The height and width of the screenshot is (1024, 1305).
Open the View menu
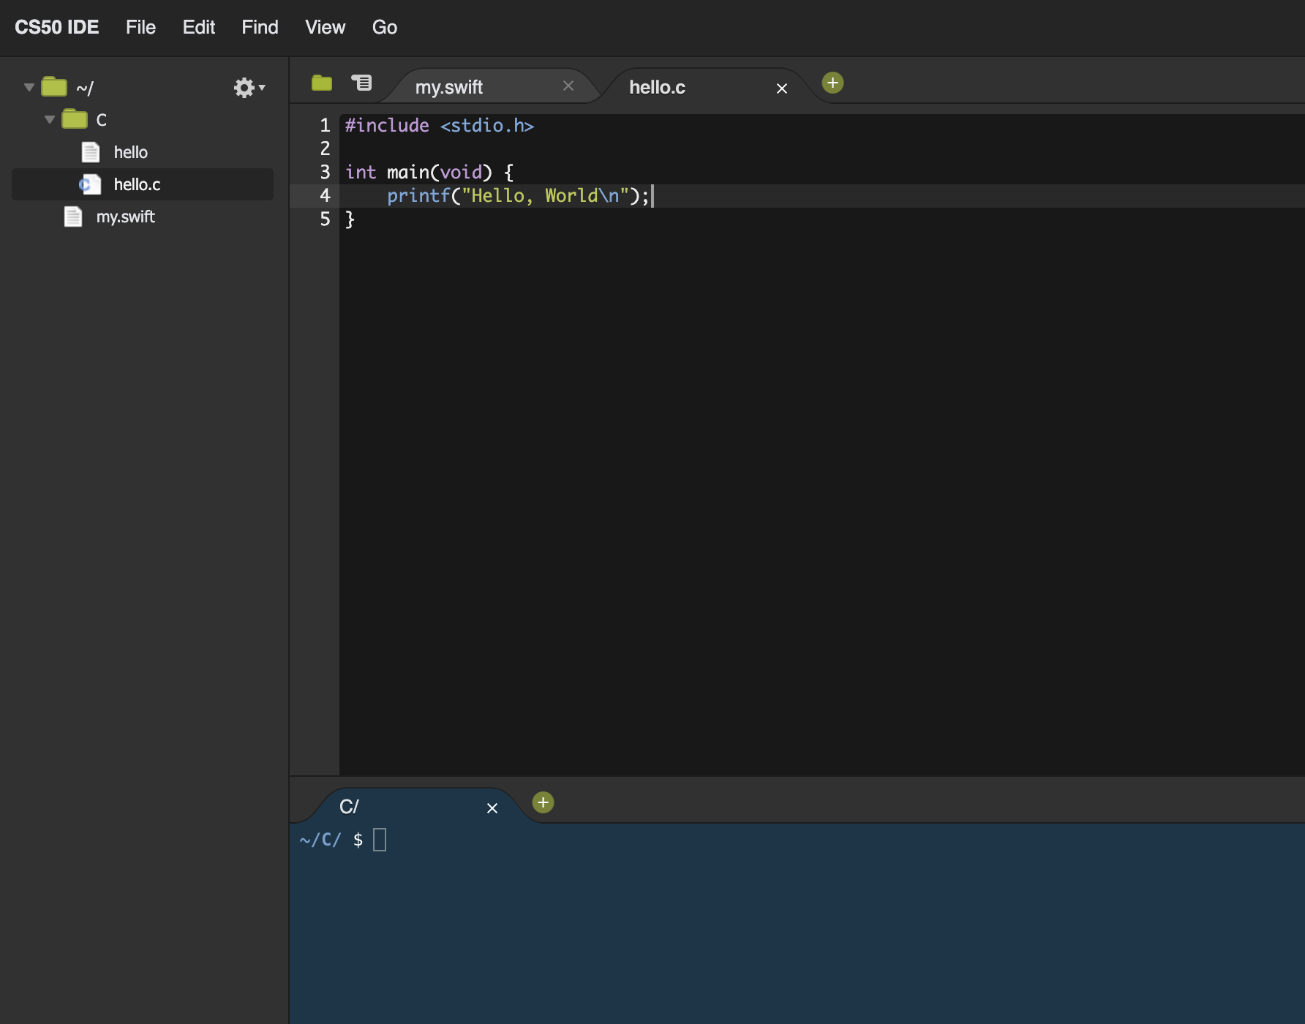(x=325, y=27)
